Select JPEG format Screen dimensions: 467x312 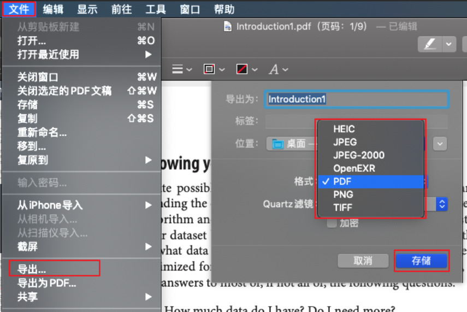[x=371, y=142]
